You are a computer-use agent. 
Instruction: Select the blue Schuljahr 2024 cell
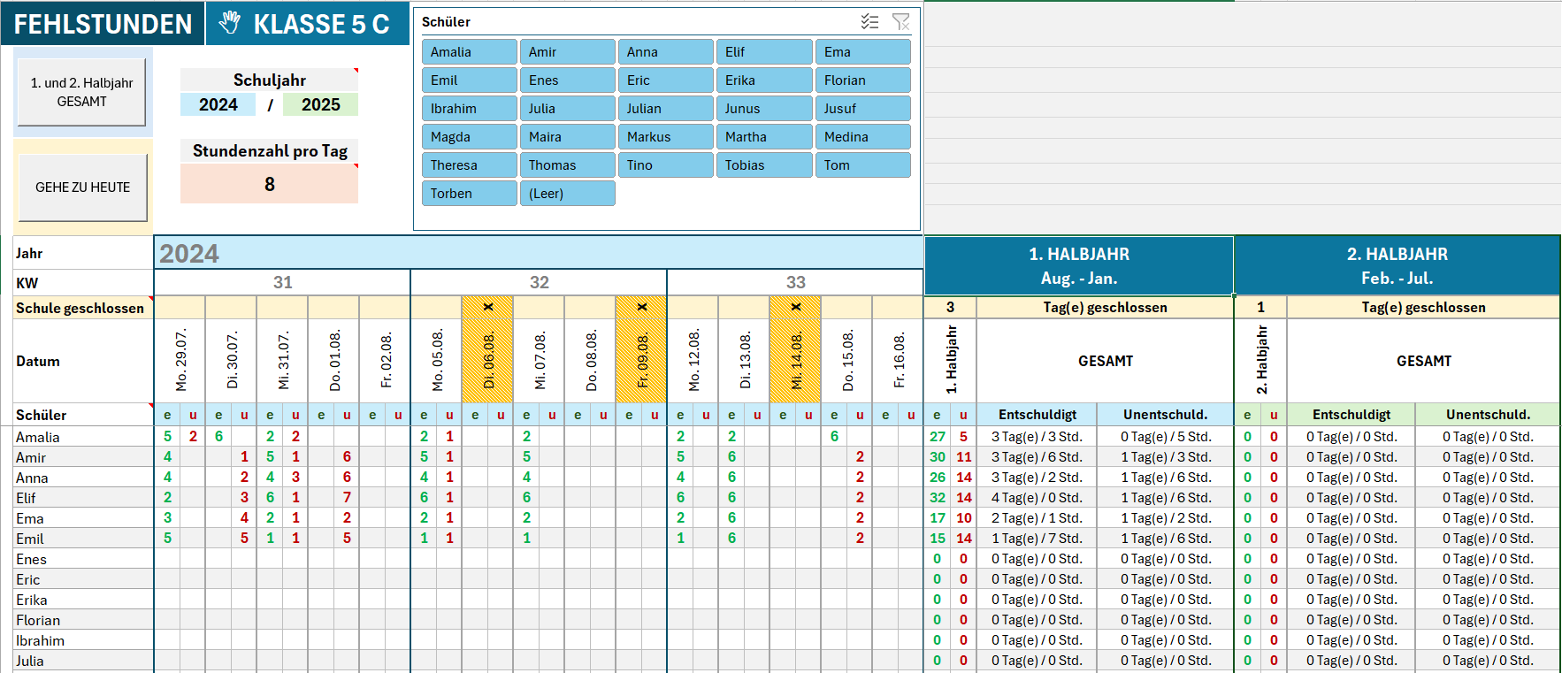point(218,105)
